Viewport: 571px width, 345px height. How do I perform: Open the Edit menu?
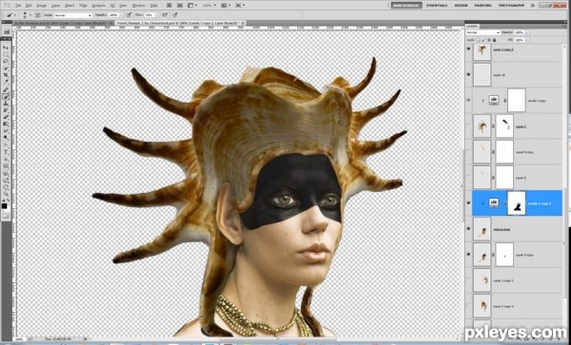coord(29,6)
